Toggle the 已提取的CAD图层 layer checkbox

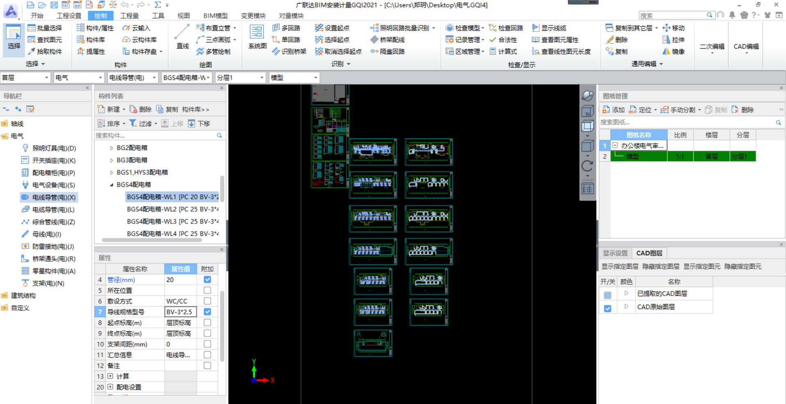click(x=608, y=295)
